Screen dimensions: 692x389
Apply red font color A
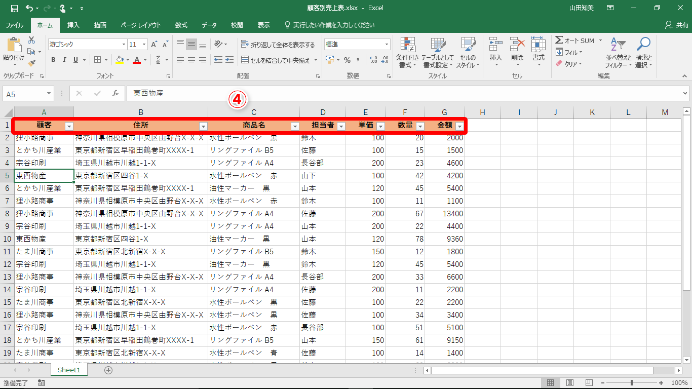click(136, 60)
